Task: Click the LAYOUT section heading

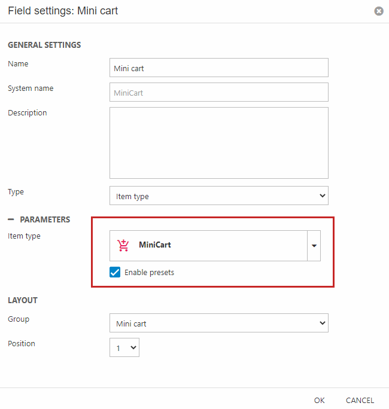Action: coord(23,300)
